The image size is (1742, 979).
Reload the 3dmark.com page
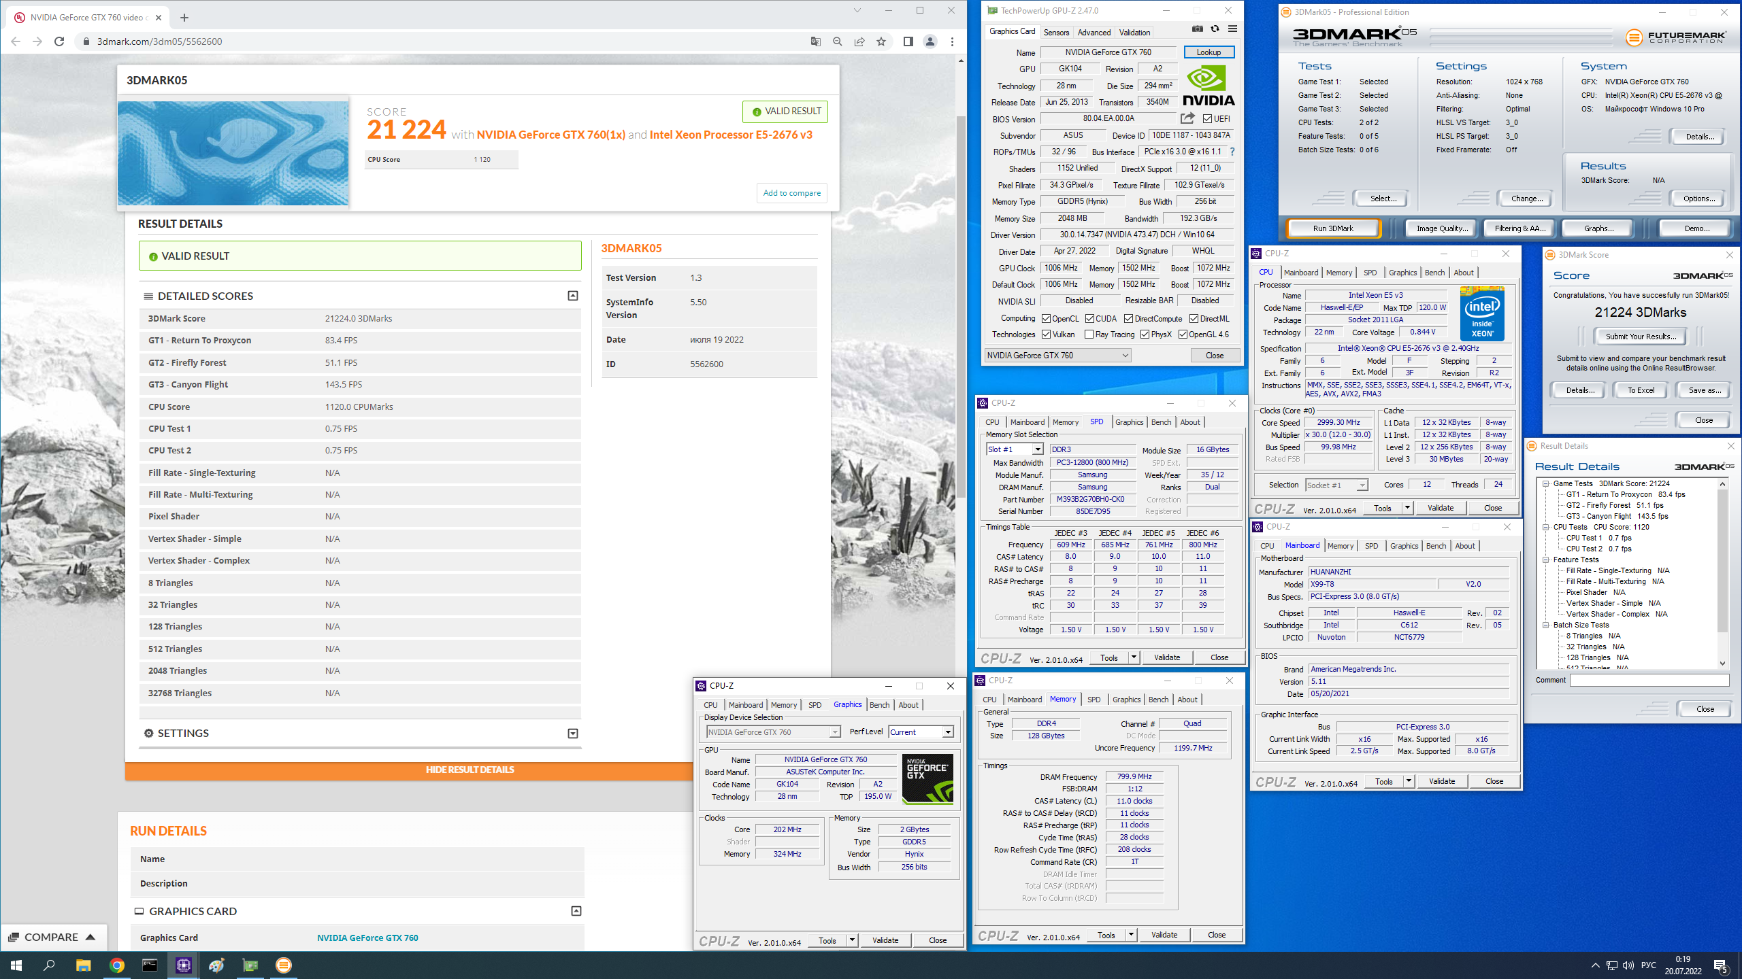pyautogui.click(x=59, y=41)
